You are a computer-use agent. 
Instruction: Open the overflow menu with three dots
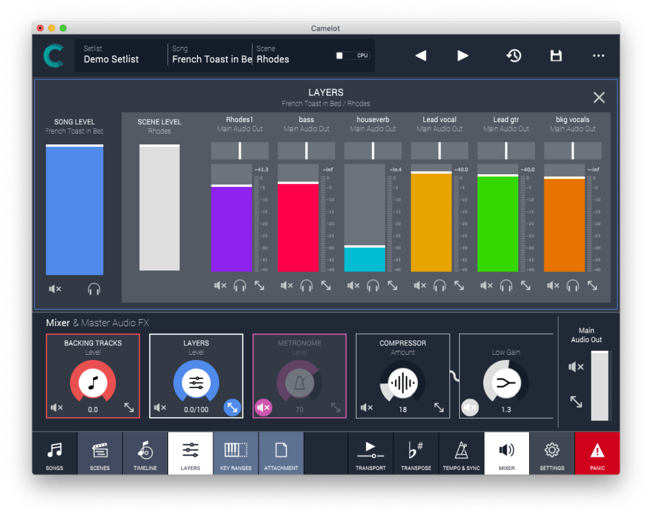(598, 55)
